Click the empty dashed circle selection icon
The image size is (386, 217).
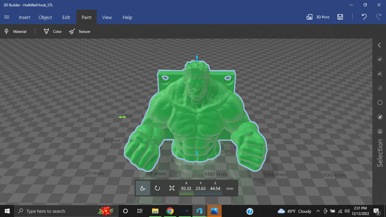380,102
